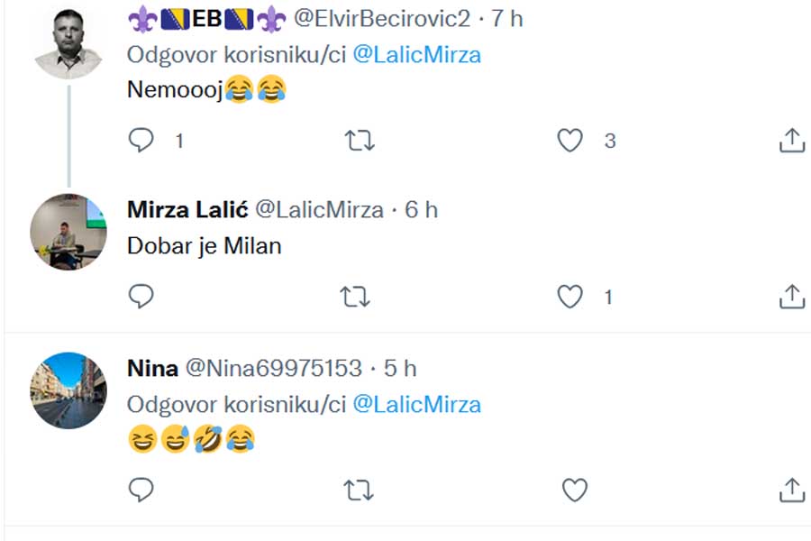Like Nina's emoji tweet
Screen dimensions: 811x541
(574, 490)
